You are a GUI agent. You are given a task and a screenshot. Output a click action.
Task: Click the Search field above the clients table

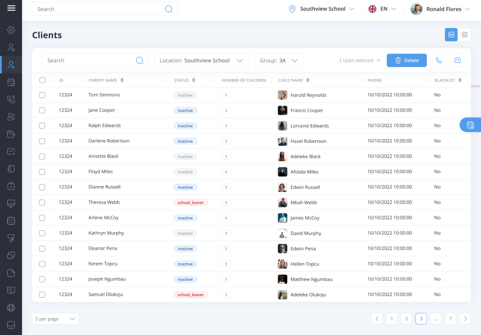point(95,60)
